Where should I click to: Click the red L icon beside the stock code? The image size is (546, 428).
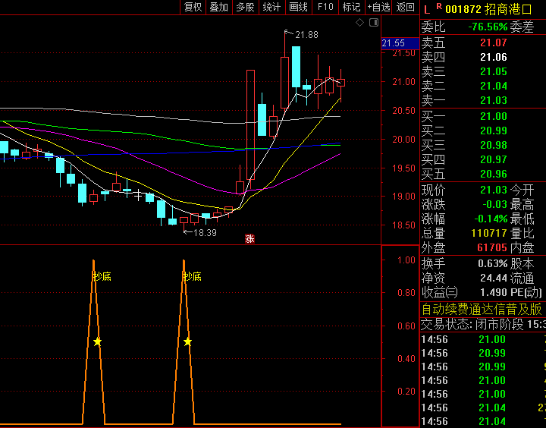click(426, 9)
